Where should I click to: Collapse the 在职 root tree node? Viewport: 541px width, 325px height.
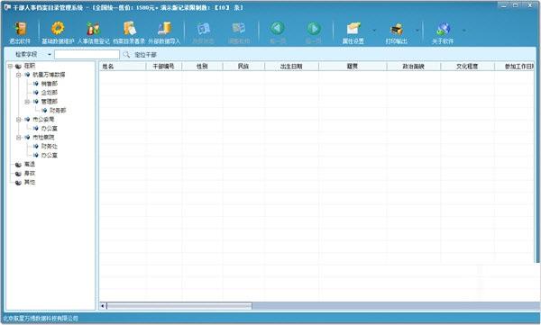(x=10, y=66)
